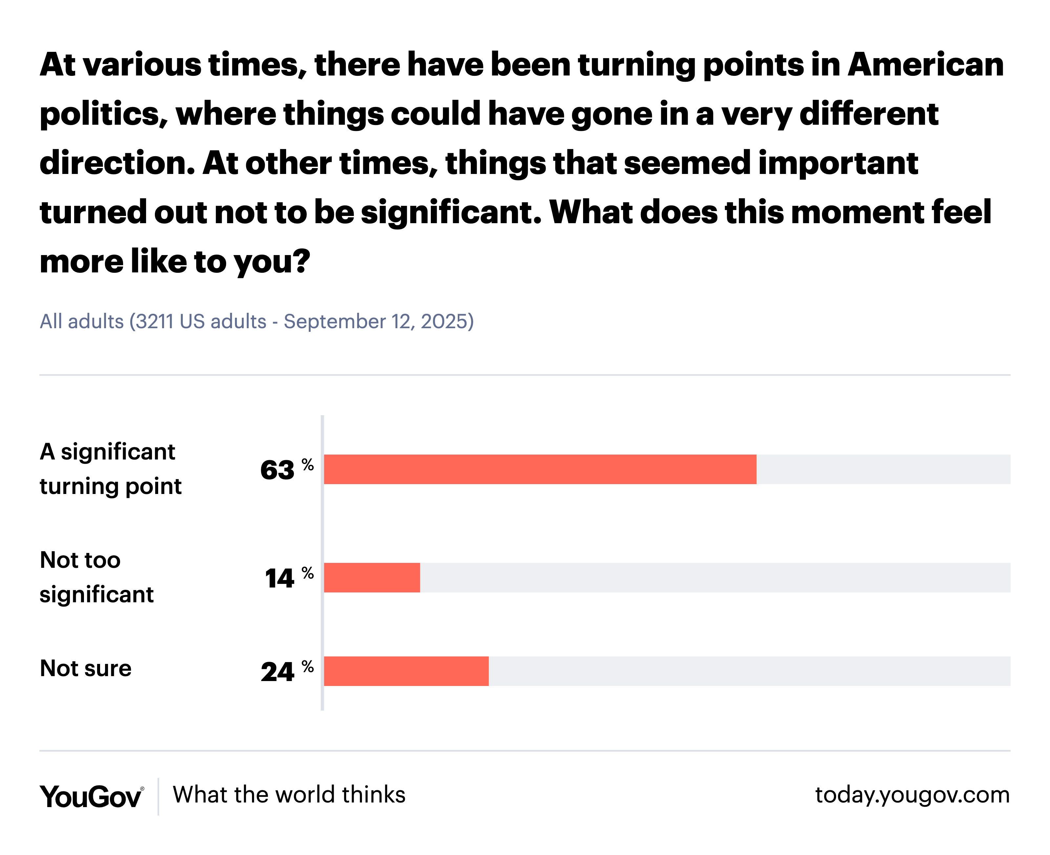Open the today.yougov.com link

click(x=912, y=795)
